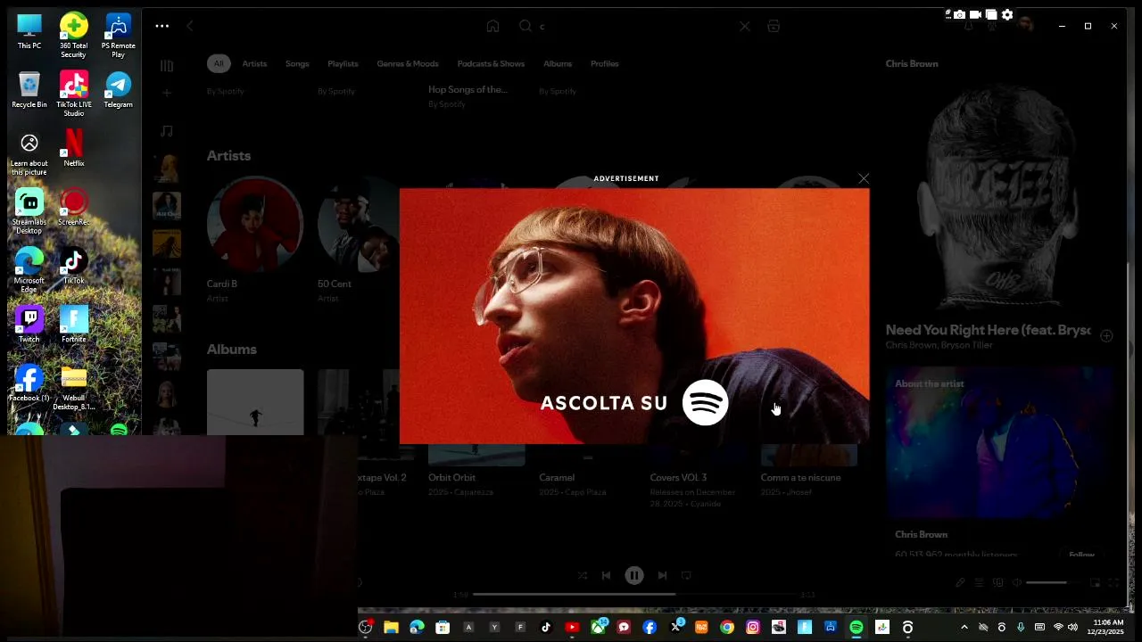Screen dimensions: 1142x642
Task: Pause playback with the pause button
Action: (634, 576)
